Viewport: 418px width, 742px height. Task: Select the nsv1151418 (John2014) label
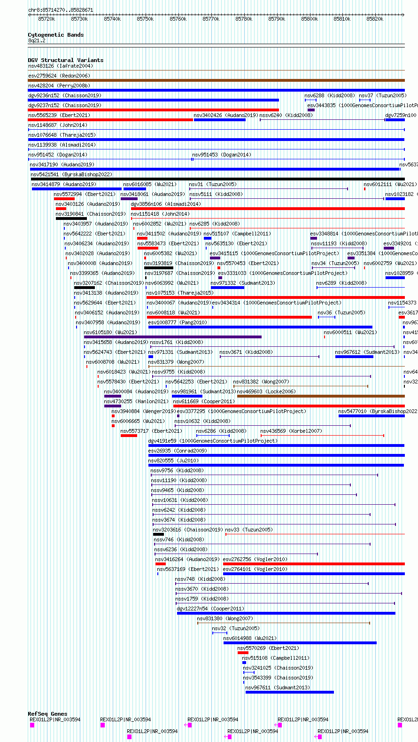(x=160, y=214)
